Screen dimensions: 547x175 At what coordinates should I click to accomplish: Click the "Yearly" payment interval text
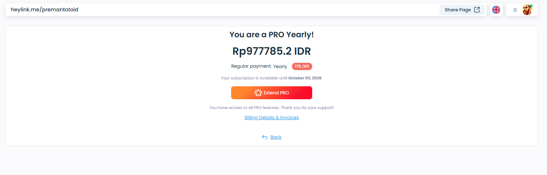pos(280,66)
